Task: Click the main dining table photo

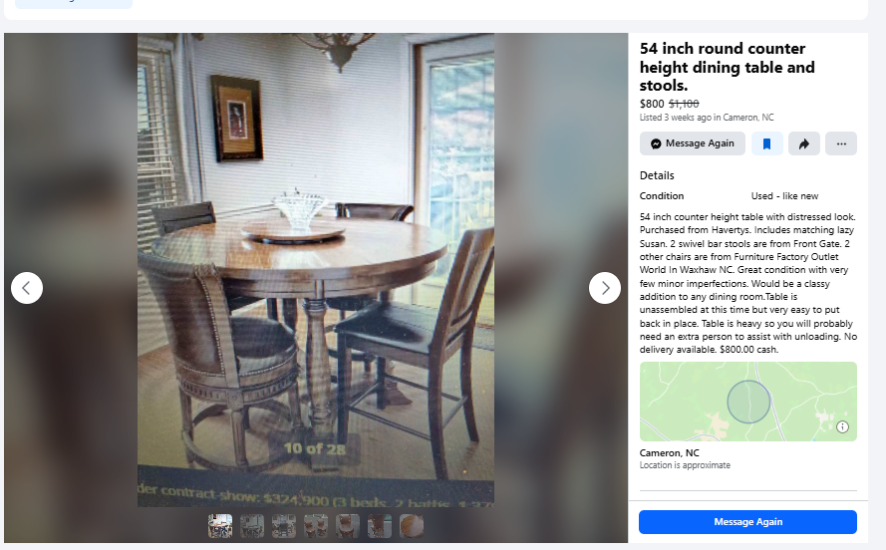Action: pos(316,269)
